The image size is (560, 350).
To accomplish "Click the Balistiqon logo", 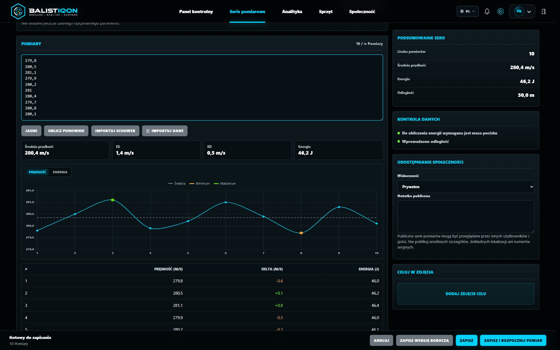I will coord(44,11).
